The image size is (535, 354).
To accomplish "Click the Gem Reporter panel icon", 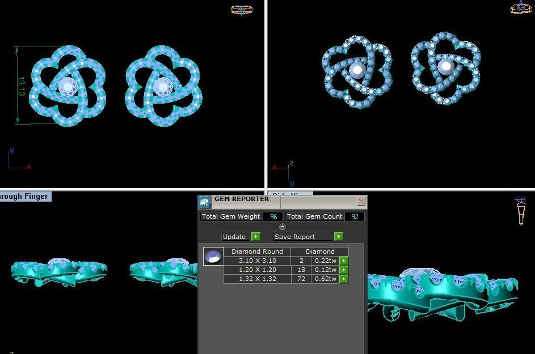I will pos(204,202).
